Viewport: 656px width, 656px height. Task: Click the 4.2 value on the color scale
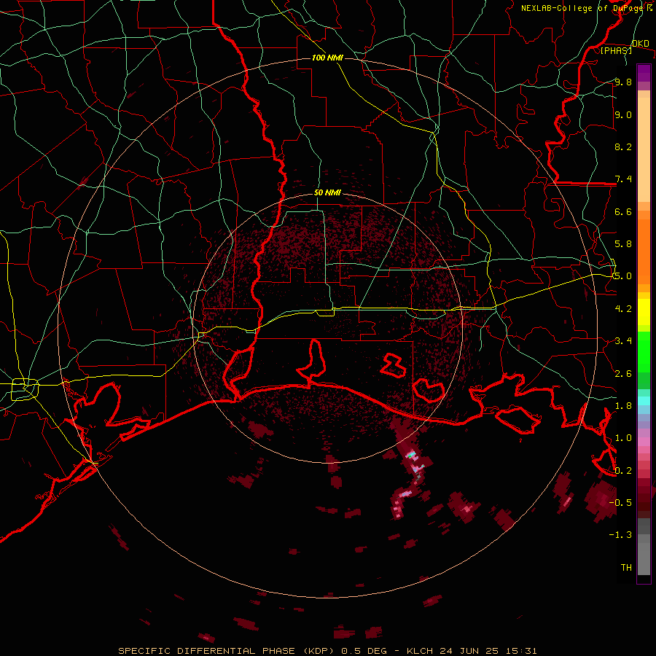[x=623, y=308]
